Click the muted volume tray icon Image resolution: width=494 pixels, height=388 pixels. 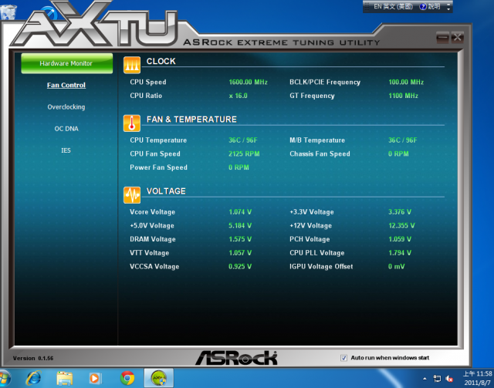pos(449,379)
